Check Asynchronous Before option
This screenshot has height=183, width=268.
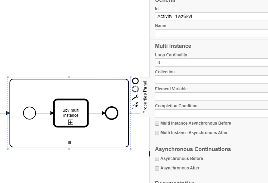click(x=157, y=159)
